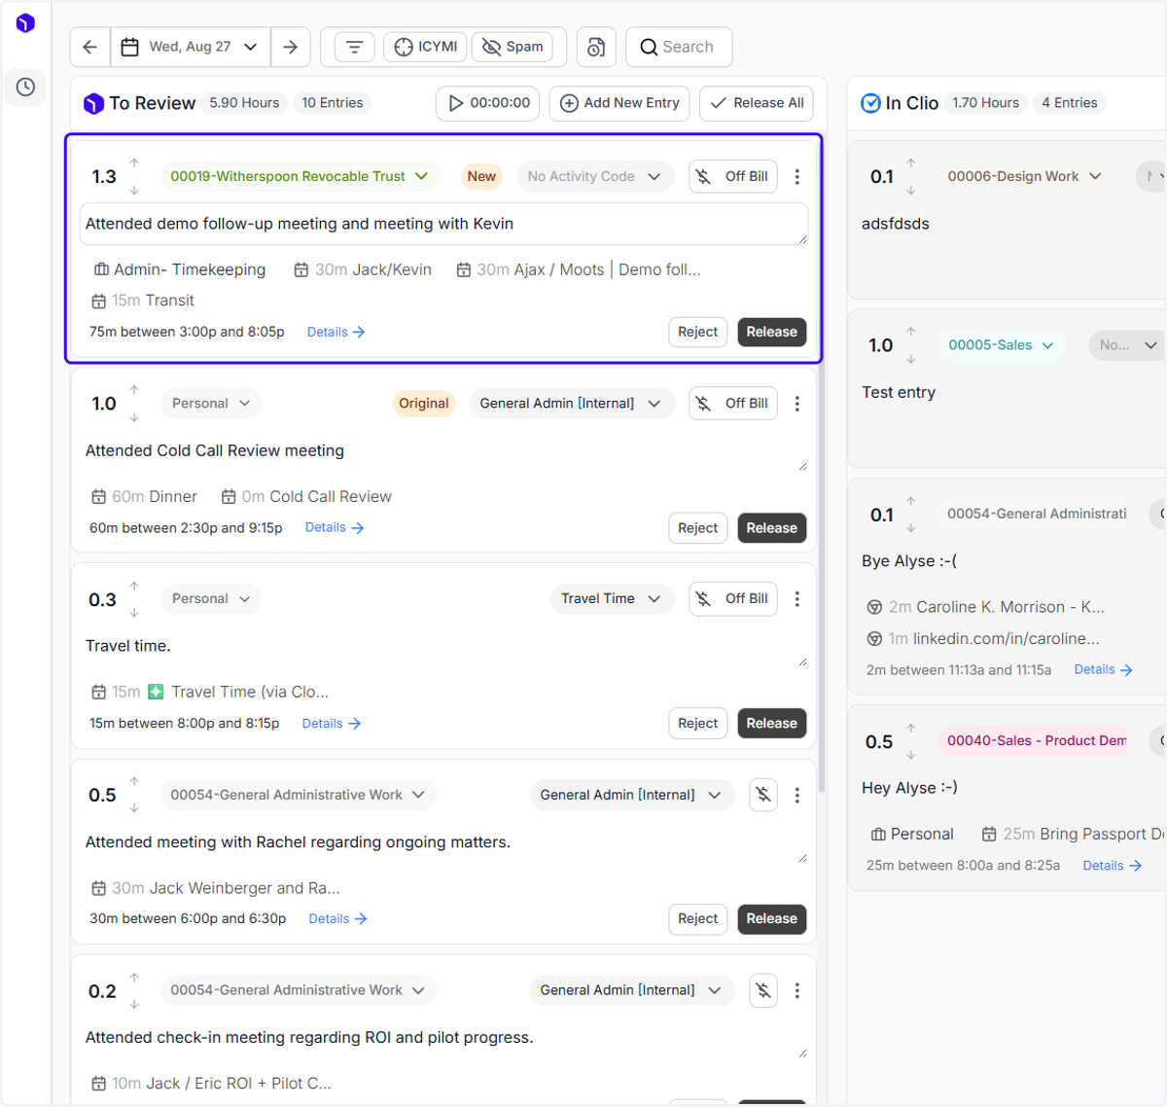Open the clock history sidebar icon
The image size is (1167, 1107).
pyautogui.click(x=25, y=88)
